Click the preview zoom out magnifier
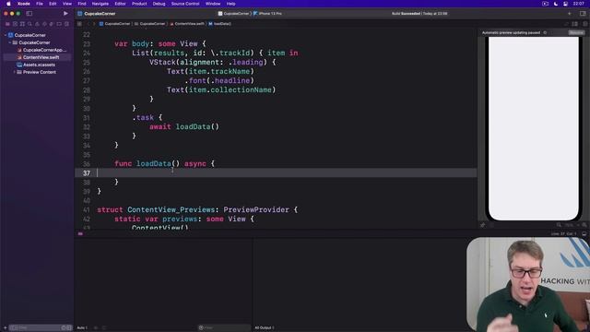The width and height of the screenshot is (590, 332). pyautogui.click(x=559, y=225)
